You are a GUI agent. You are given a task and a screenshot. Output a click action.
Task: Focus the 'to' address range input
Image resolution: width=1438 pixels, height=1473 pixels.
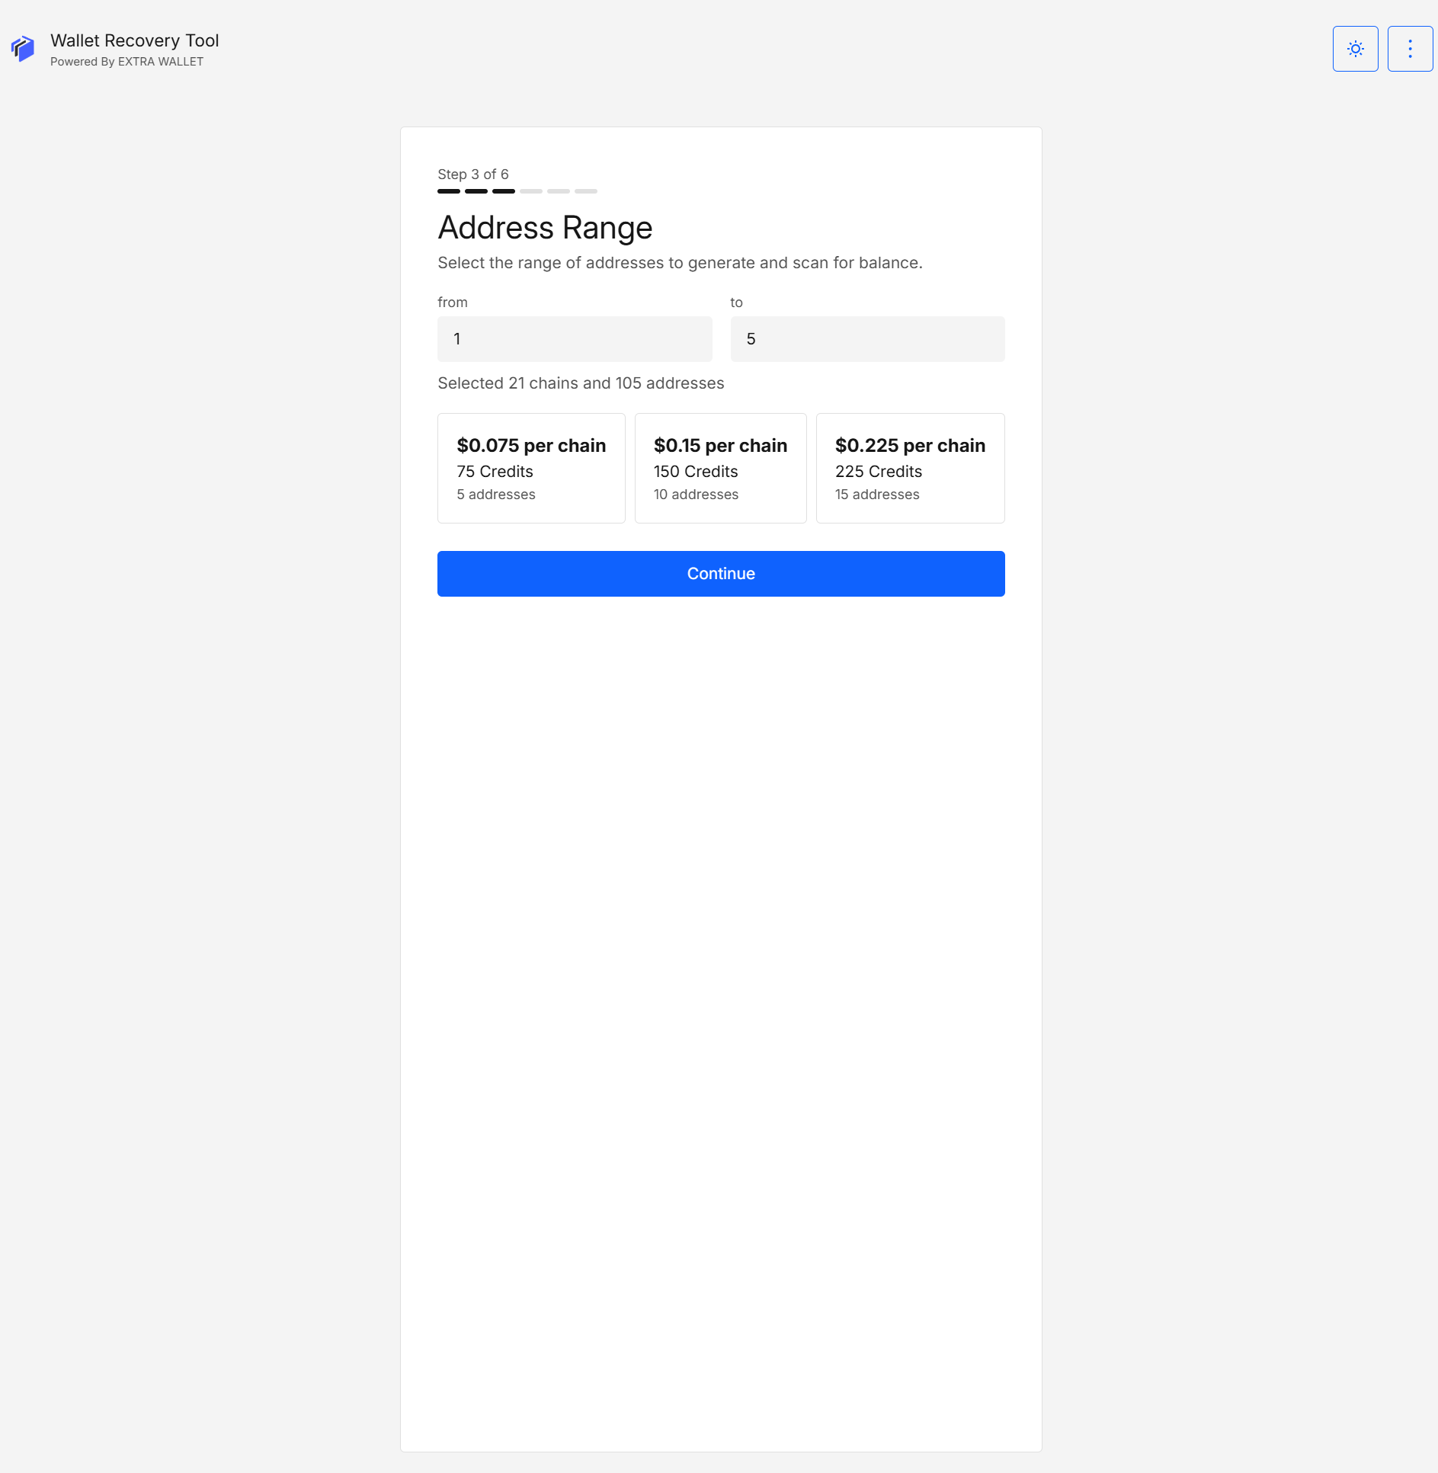pyautogui.click(x=867, y=339)
